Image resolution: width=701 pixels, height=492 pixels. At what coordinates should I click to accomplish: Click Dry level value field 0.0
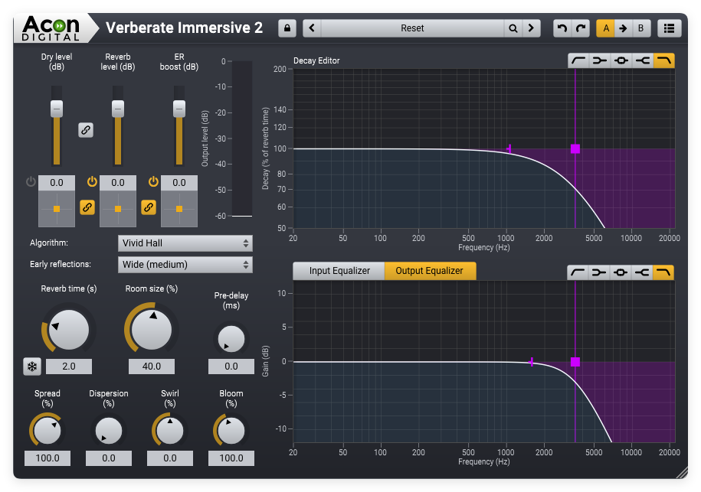coord(57,183)
